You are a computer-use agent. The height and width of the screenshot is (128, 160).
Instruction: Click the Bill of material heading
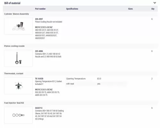pyautogui.click(x=12, y=3)
